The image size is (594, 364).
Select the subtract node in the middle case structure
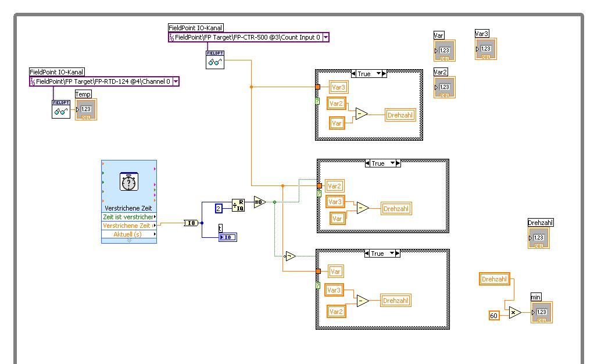[363, 208]
